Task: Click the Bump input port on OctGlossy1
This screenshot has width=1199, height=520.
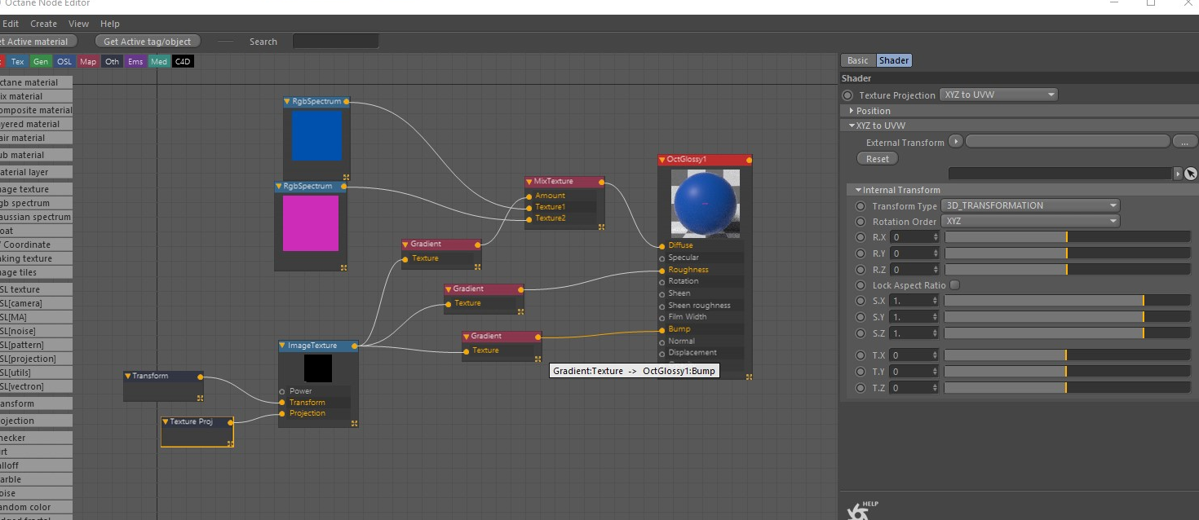Action: [662, 329]
